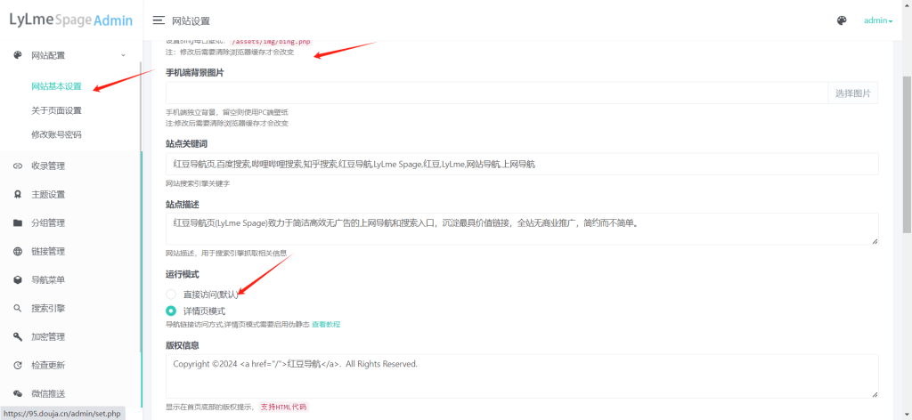Viewport: 912px width, 420px height.
Task: Click the link icon beside 收录管理
Action: [18, 166]
